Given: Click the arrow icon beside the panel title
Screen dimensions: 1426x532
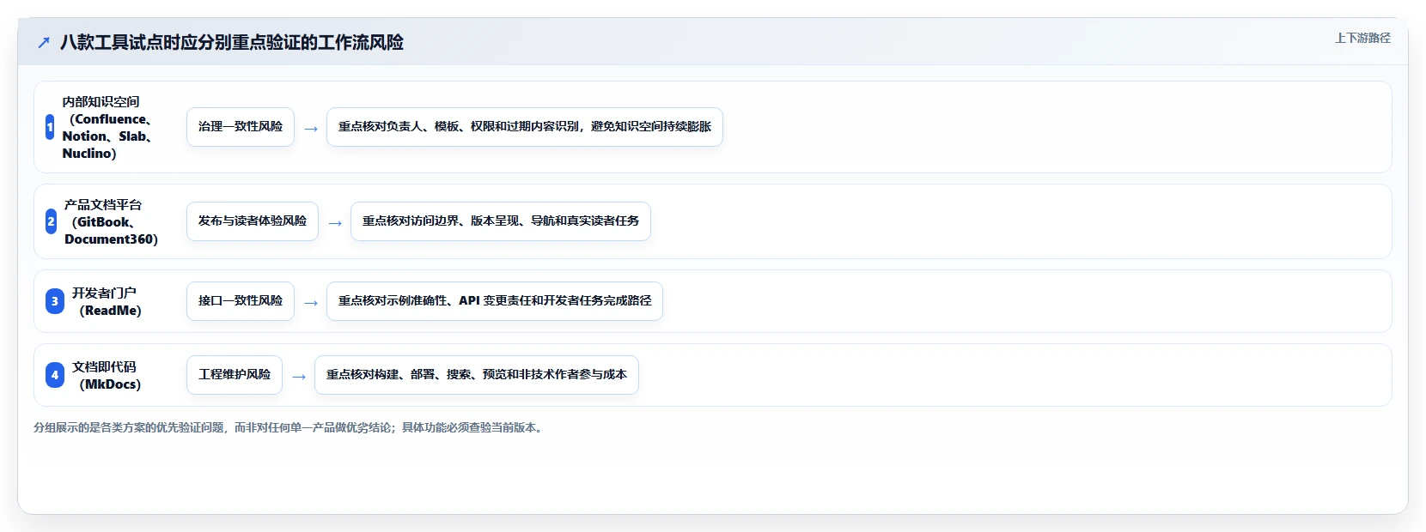Looking at the screenshot, I should [x=44, y=42].
